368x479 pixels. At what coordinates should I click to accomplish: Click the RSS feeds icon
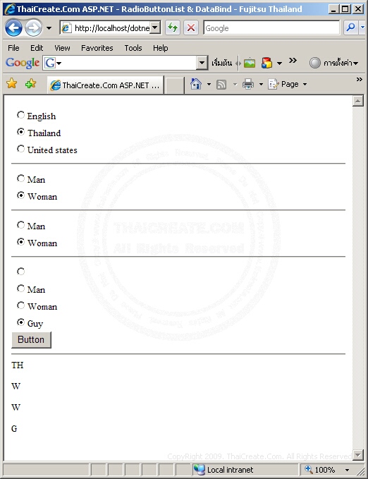(x=221, y=85)
